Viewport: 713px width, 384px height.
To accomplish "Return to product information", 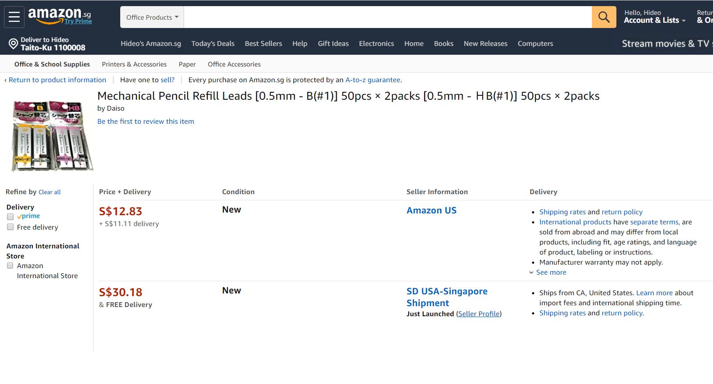I will tap(57, 80).
